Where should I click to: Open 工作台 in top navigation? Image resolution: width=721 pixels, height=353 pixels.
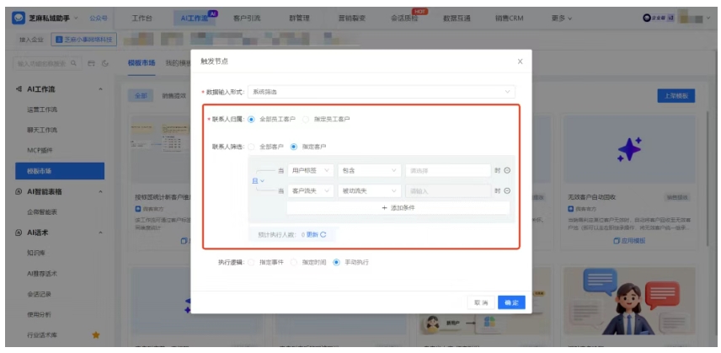coord(142,19)
